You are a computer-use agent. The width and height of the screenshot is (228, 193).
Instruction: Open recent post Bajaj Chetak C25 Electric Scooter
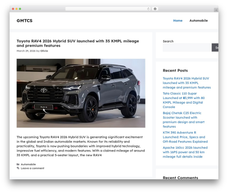(183, 120)
